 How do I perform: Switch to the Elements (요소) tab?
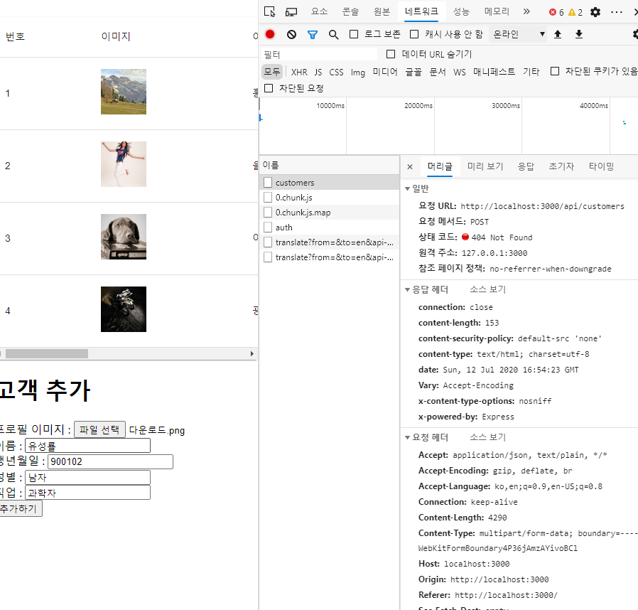(319, 11)
